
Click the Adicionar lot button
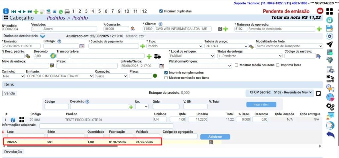point(215,137)
